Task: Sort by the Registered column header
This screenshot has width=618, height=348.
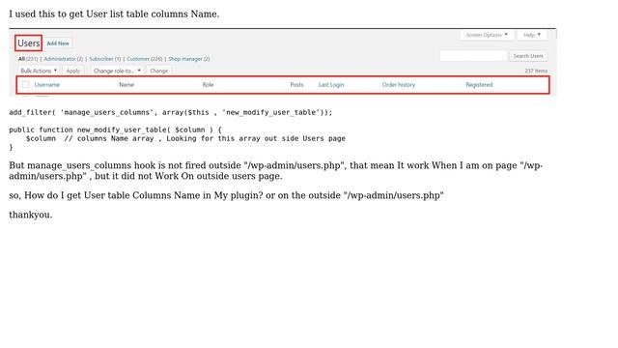Action: coord(479,85)
